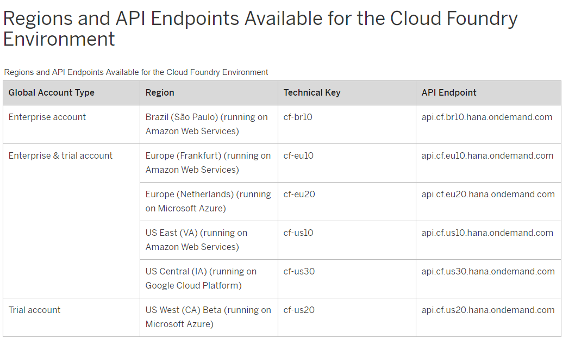Select the Technical Key column header
Screen dimensions: 575x344
312,92
